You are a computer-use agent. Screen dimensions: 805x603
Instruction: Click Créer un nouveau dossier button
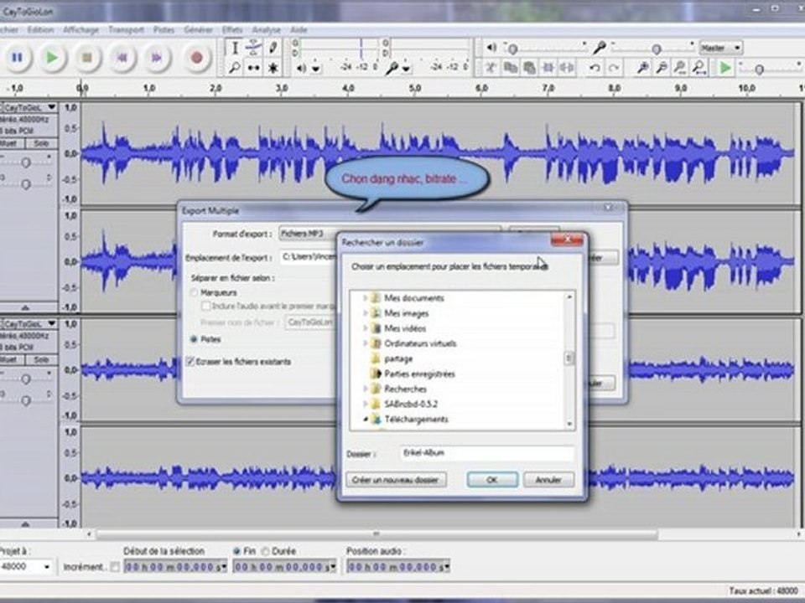point(396,480)
